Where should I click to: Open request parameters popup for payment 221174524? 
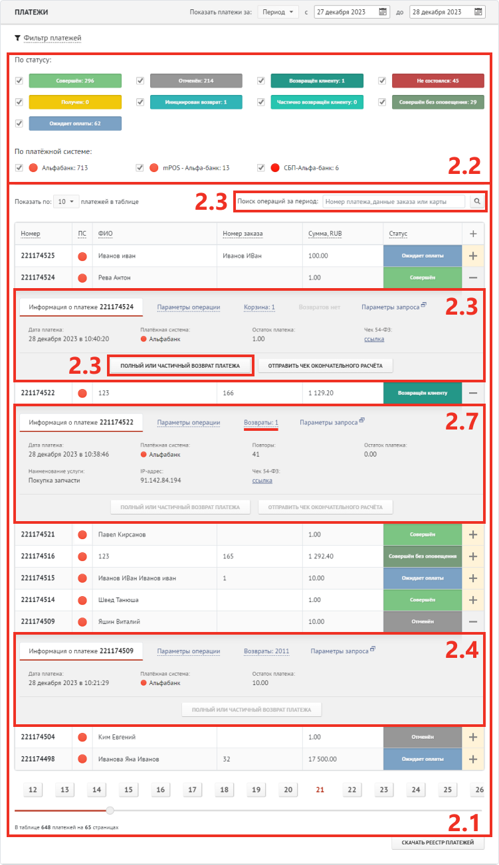pyautogui.click(x=423, y=307)
